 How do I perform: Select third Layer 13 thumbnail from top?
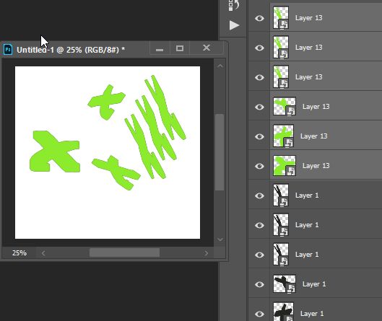[281, 76]
